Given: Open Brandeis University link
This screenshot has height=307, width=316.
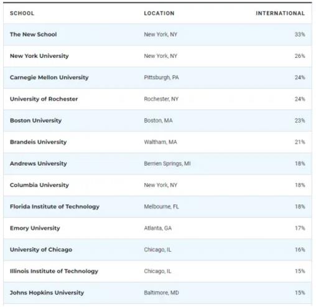Looking at the screenshot, I should [x=38, y=142].
